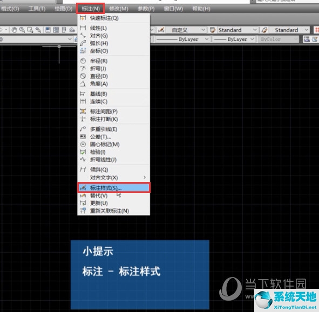Select 坐标(O) ordinate dimension
319x312 pixels.
114,51
